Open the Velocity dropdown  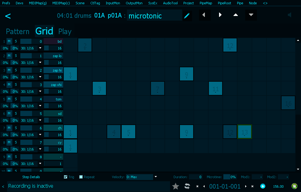[x=156, y=177]
